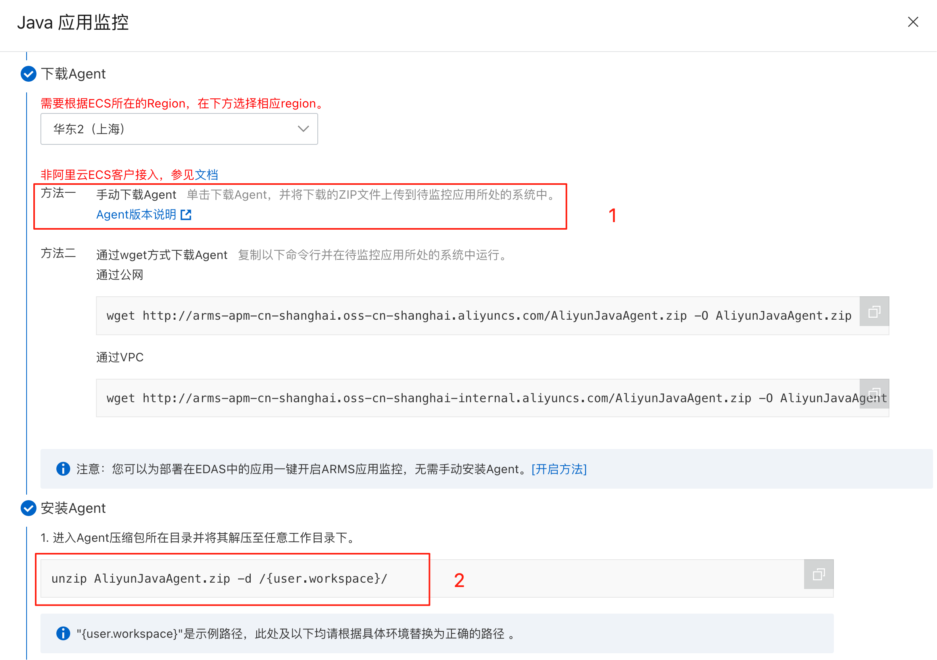This screenshot has height=660, width=937.
Task: Copy the unzip AliyunJavaAgent command
Action: click(x=819, y=574)
